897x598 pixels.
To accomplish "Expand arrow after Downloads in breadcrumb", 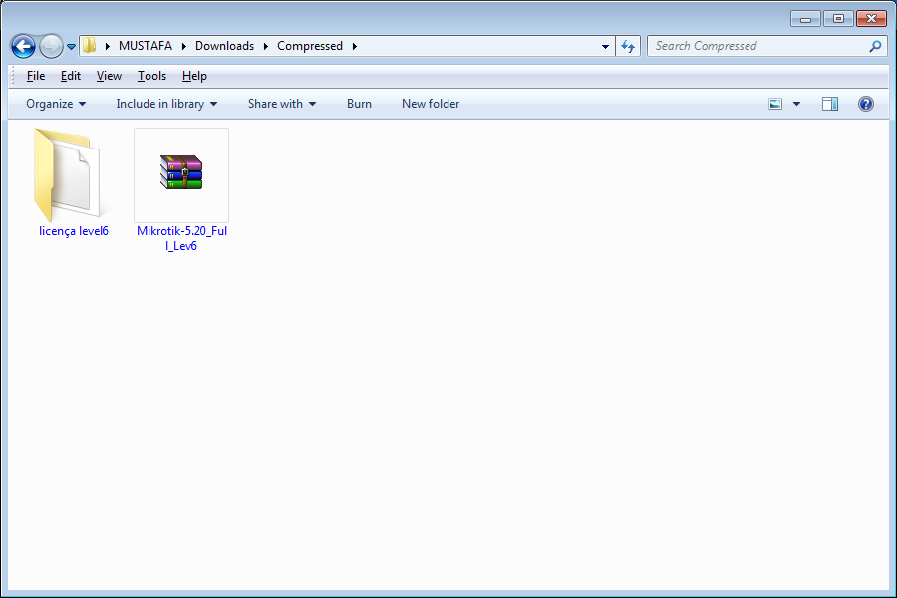I will [266, 46].
